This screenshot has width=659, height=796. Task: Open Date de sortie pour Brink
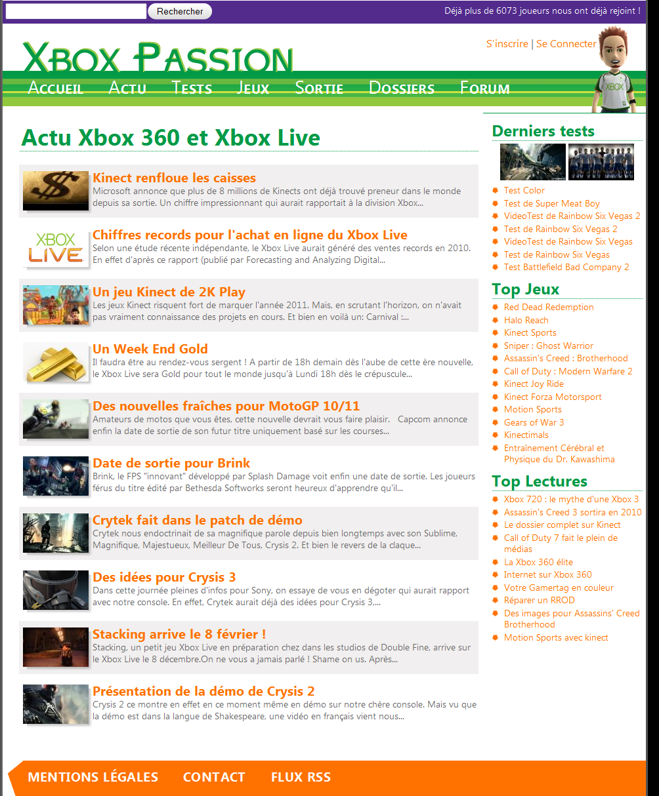pos(171,463)
